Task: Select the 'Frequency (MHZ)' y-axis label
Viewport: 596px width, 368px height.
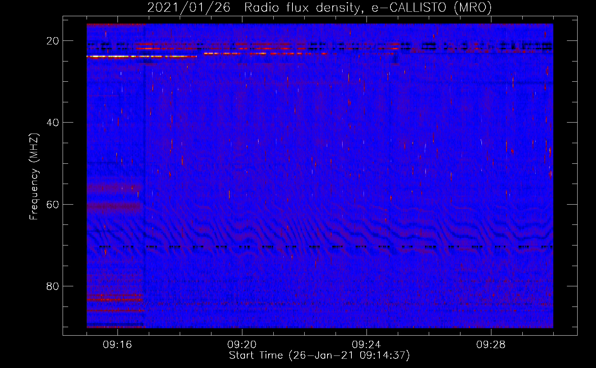Action: pos(34,177)
